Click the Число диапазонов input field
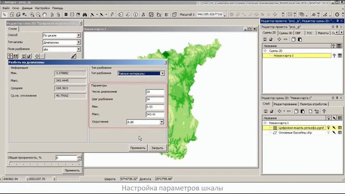345x194 pixels. pos(155,92)
